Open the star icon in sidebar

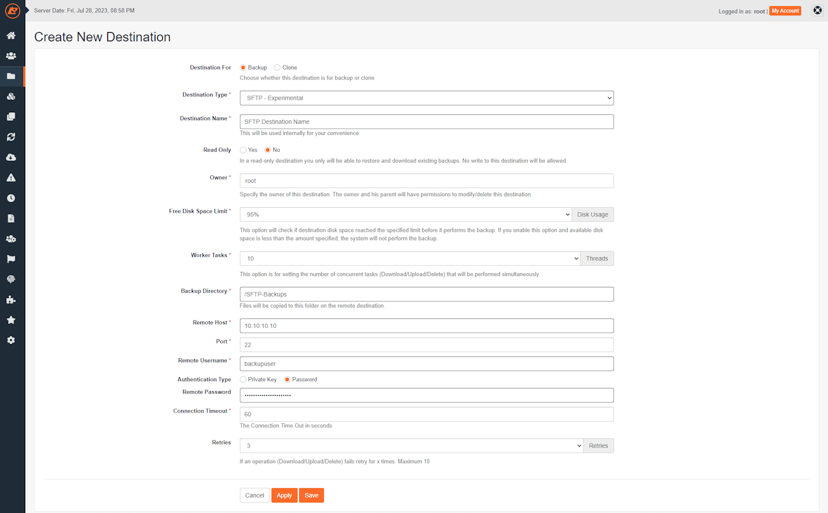click(x=11, y=320)
